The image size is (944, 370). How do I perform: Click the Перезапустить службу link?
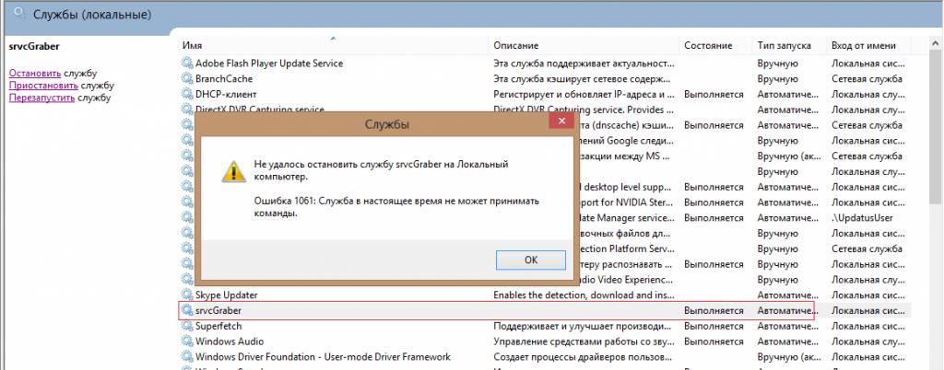tap(41, 97)
